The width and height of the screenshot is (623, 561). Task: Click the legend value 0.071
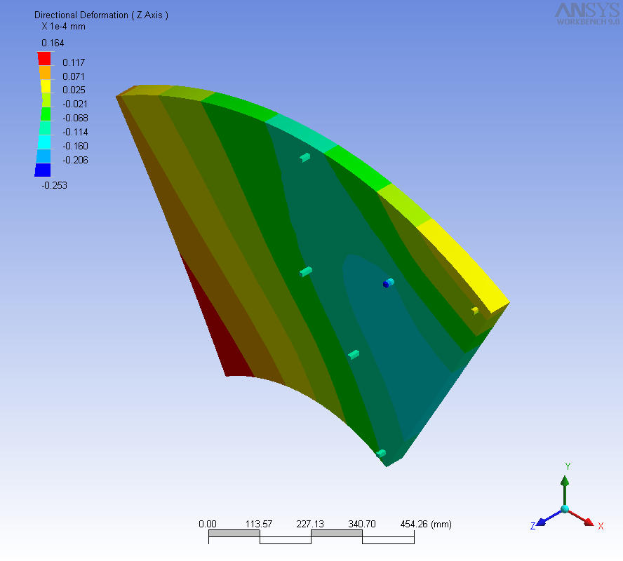click(74, 76)
